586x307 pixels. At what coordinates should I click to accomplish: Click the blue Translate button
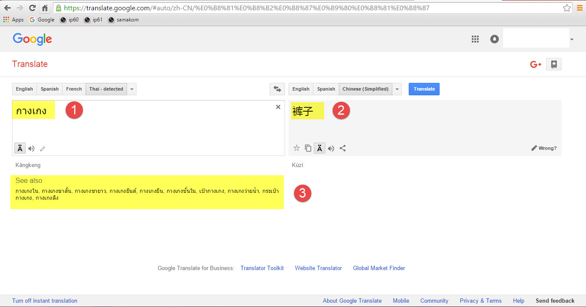click(x=424, y=89)
